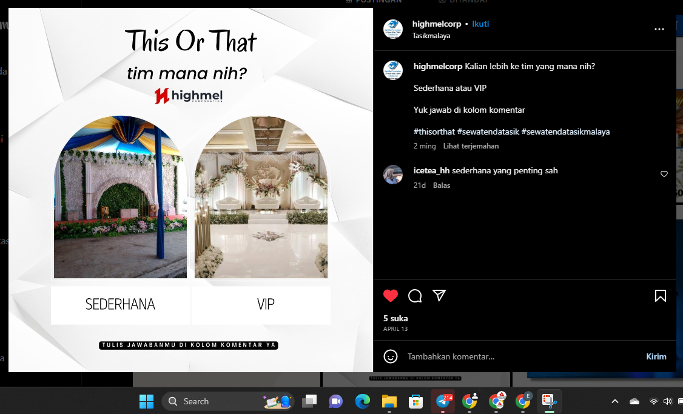The width and height of the screenshot is (683, 414).
Task: Click the 21d comment timestamp
Action: [420, 185]
